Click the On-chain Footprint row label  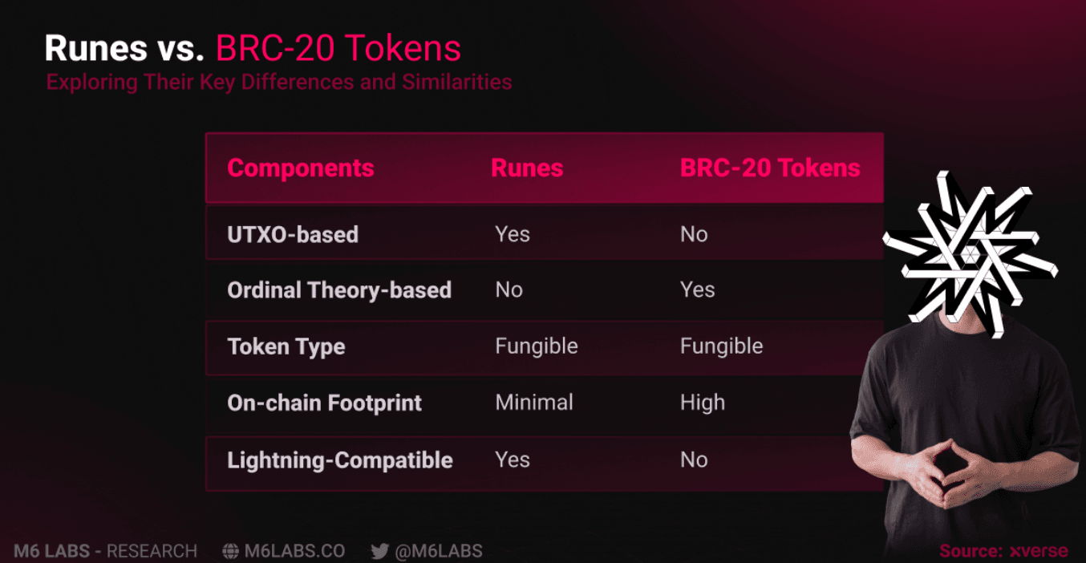click(x=324, y=403)
